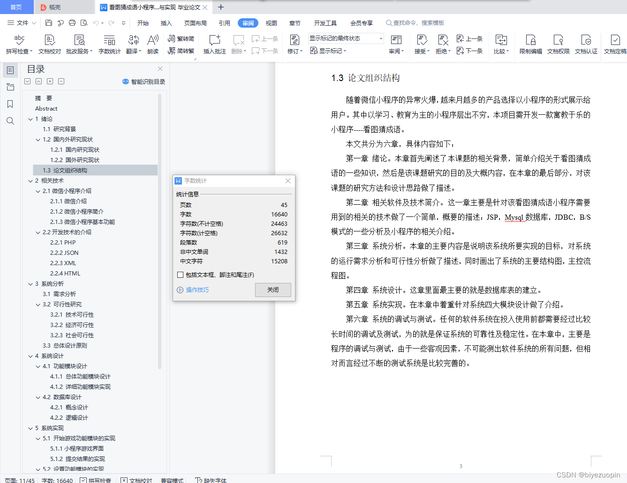Open the 开始 ribbon tab

click(x=143, y=23)
